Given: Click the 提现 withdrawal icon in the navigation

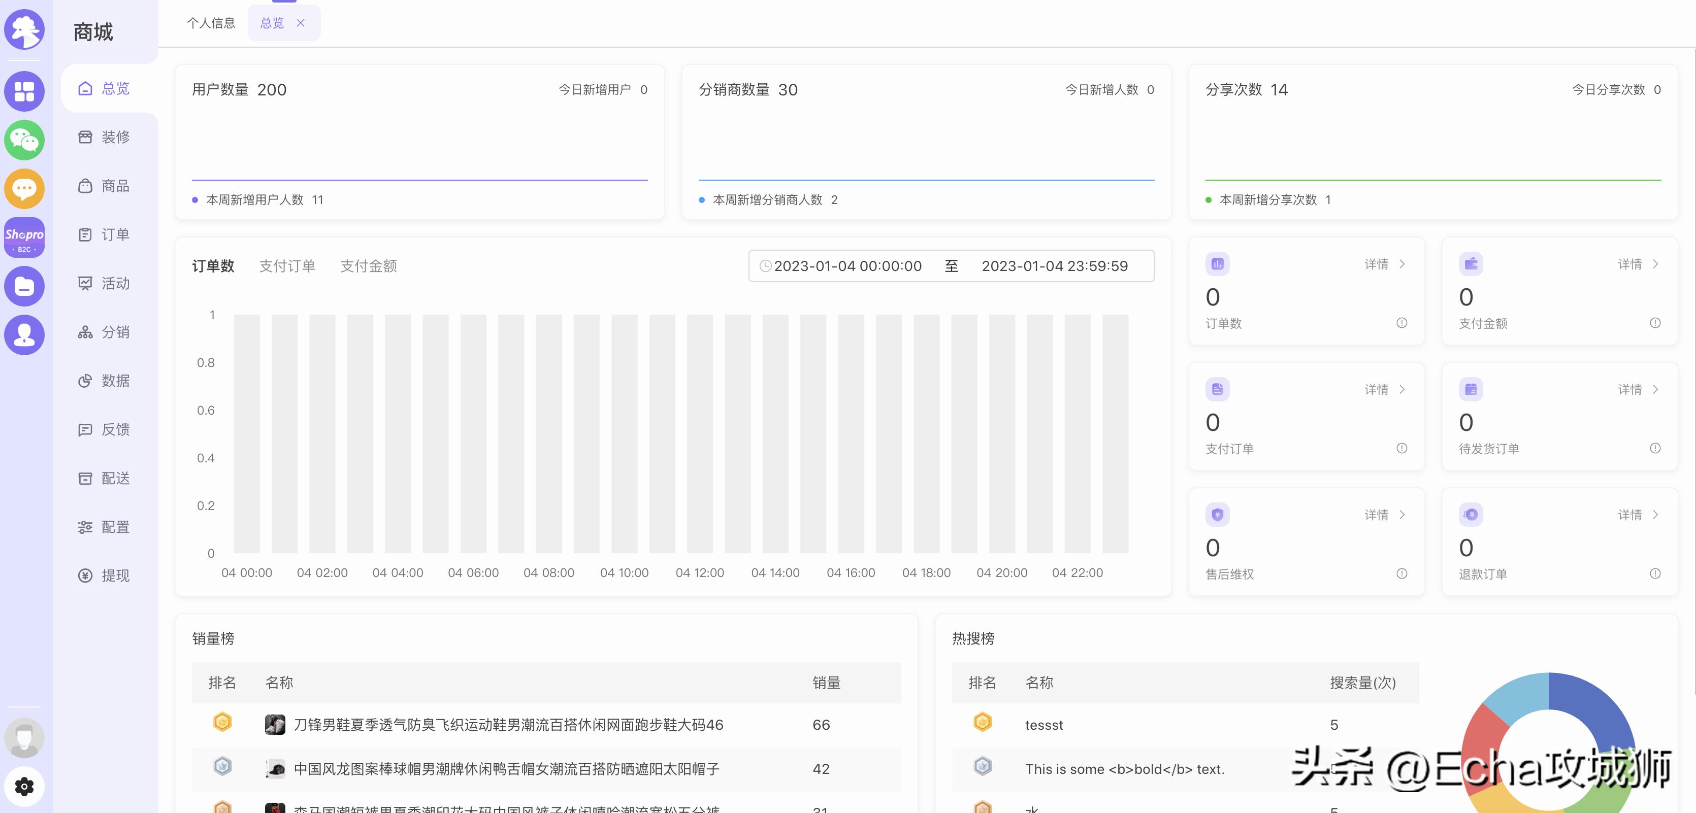Looking at the screenshot, I should [x=86, y=575].
